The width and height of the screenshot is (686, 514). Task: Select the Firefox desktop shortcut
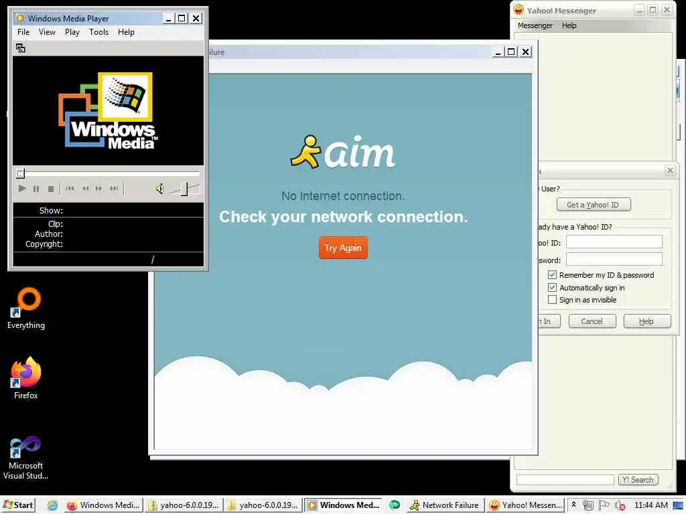coord(26,378)
